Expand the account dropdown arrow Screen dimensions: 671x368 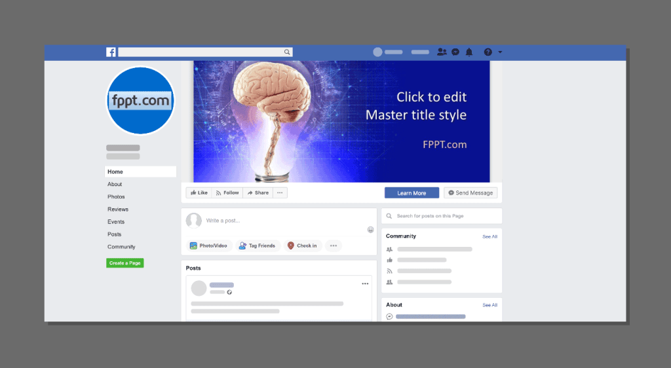(500, 52)
